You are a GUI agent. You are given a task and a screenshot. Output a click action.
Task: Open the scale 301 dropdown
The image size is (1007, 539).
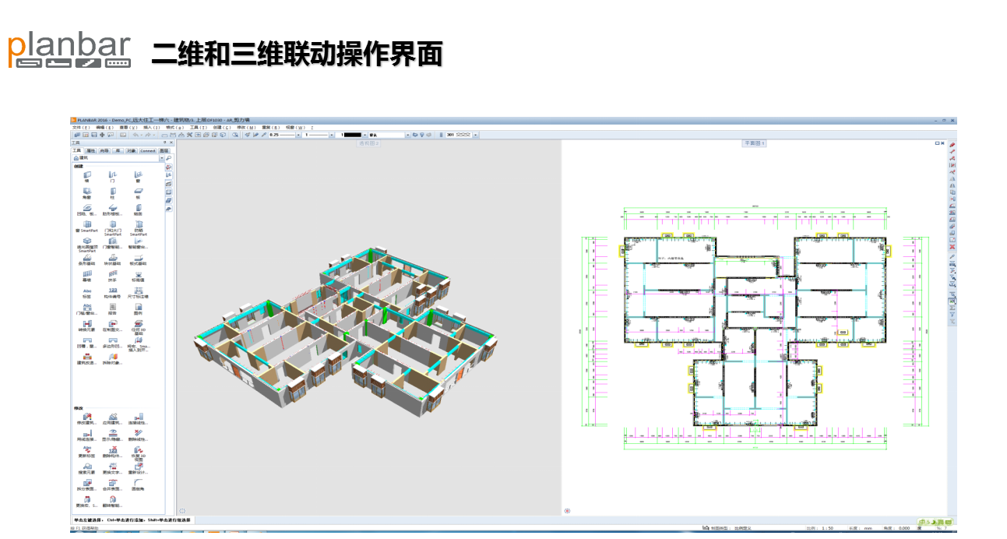click(476, 135)
